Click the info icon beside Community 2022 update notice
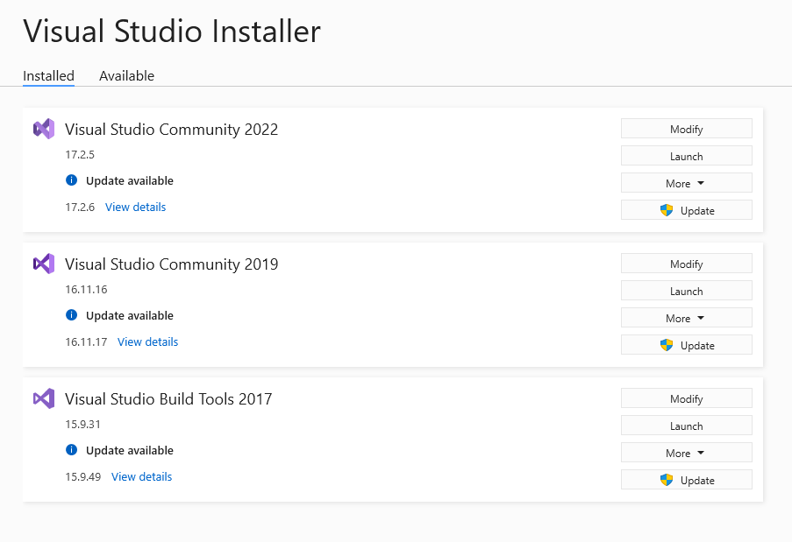The image size is (792, 542). (72, 180)
